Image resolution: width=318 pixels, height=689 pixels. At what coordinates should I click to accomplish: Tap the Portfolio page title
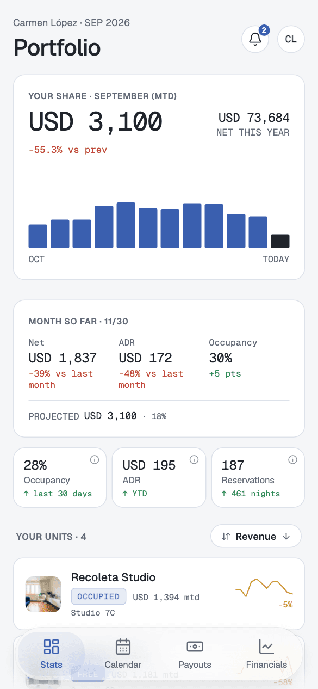[57, 48]
